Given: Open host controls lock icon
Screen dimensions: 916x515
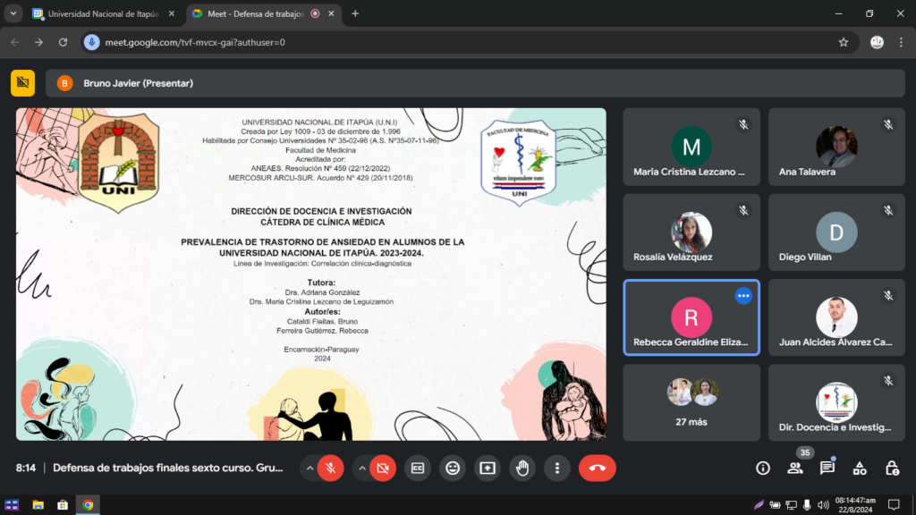Looking at the screenshot, I should click(x=892, y=468).
